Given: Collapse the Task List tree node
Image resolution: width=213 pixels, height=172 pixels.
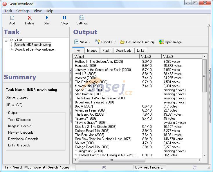Looking at the screenshot, I should click(x=6, y=40).
